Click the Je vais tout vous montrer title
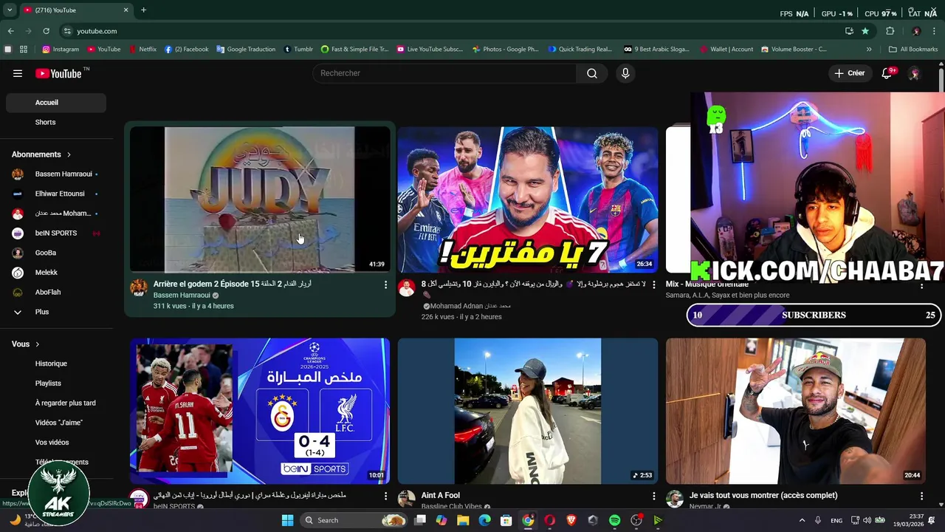The image size is (945, 532). [x=763, y=496]
